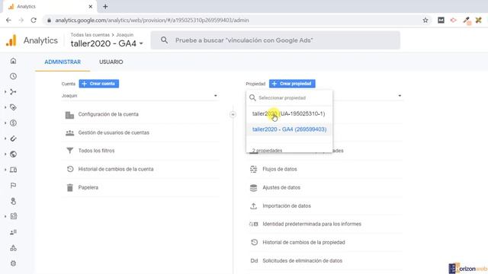Screen dimensions: 488x274
Task: Open the Analysis hub icon in the sidebar
Action: pyautogui.click(x=13, y=216)
